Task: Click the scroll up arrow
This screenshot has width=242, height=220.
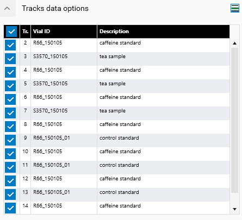Action: point(234,43)
